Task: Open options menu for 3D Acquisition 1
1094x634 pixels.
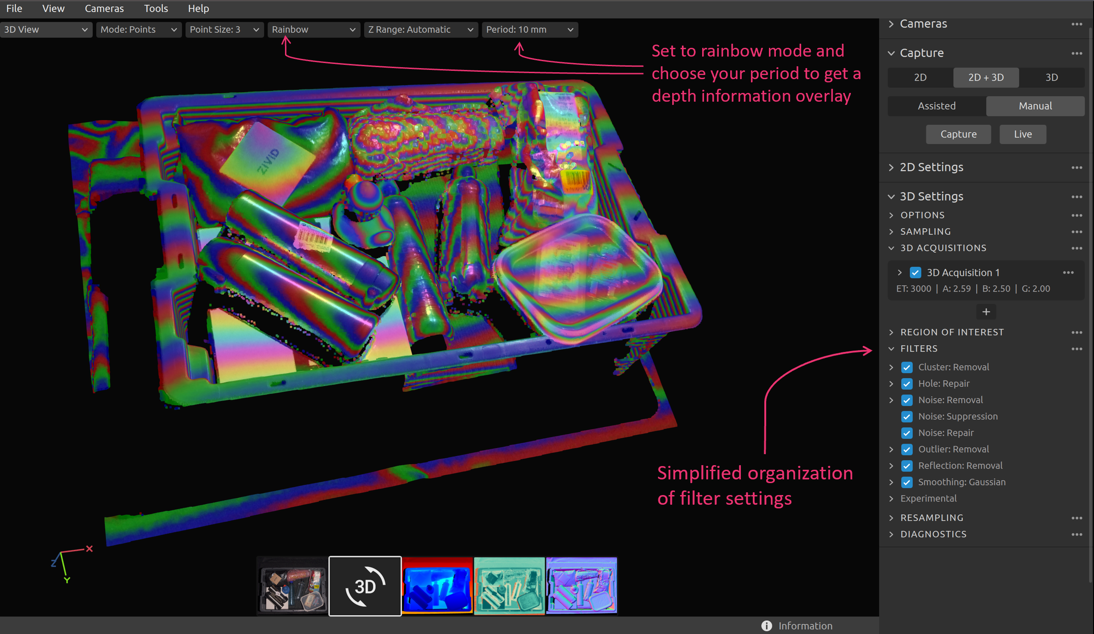Action: coord(1068,272)
